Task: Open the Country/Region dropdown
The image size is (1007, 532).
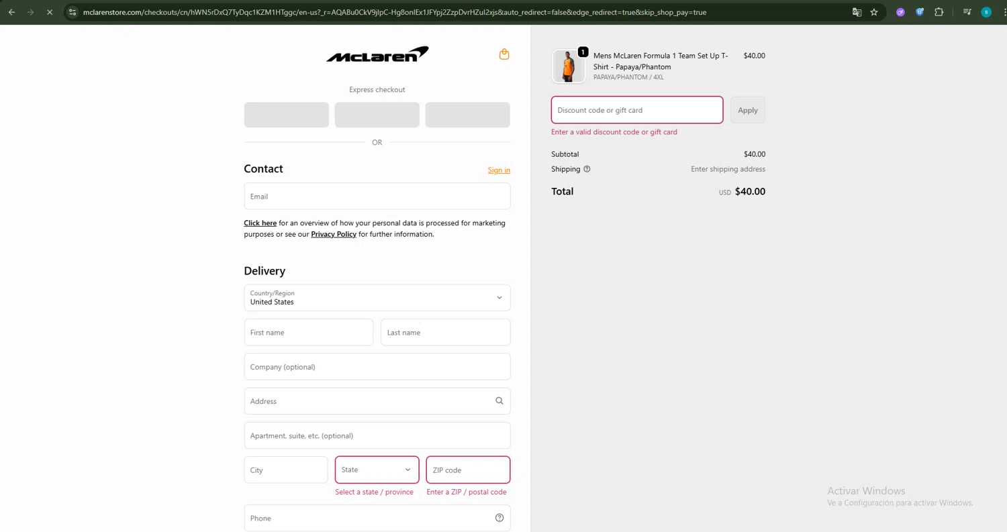Action: pos(377,298)
